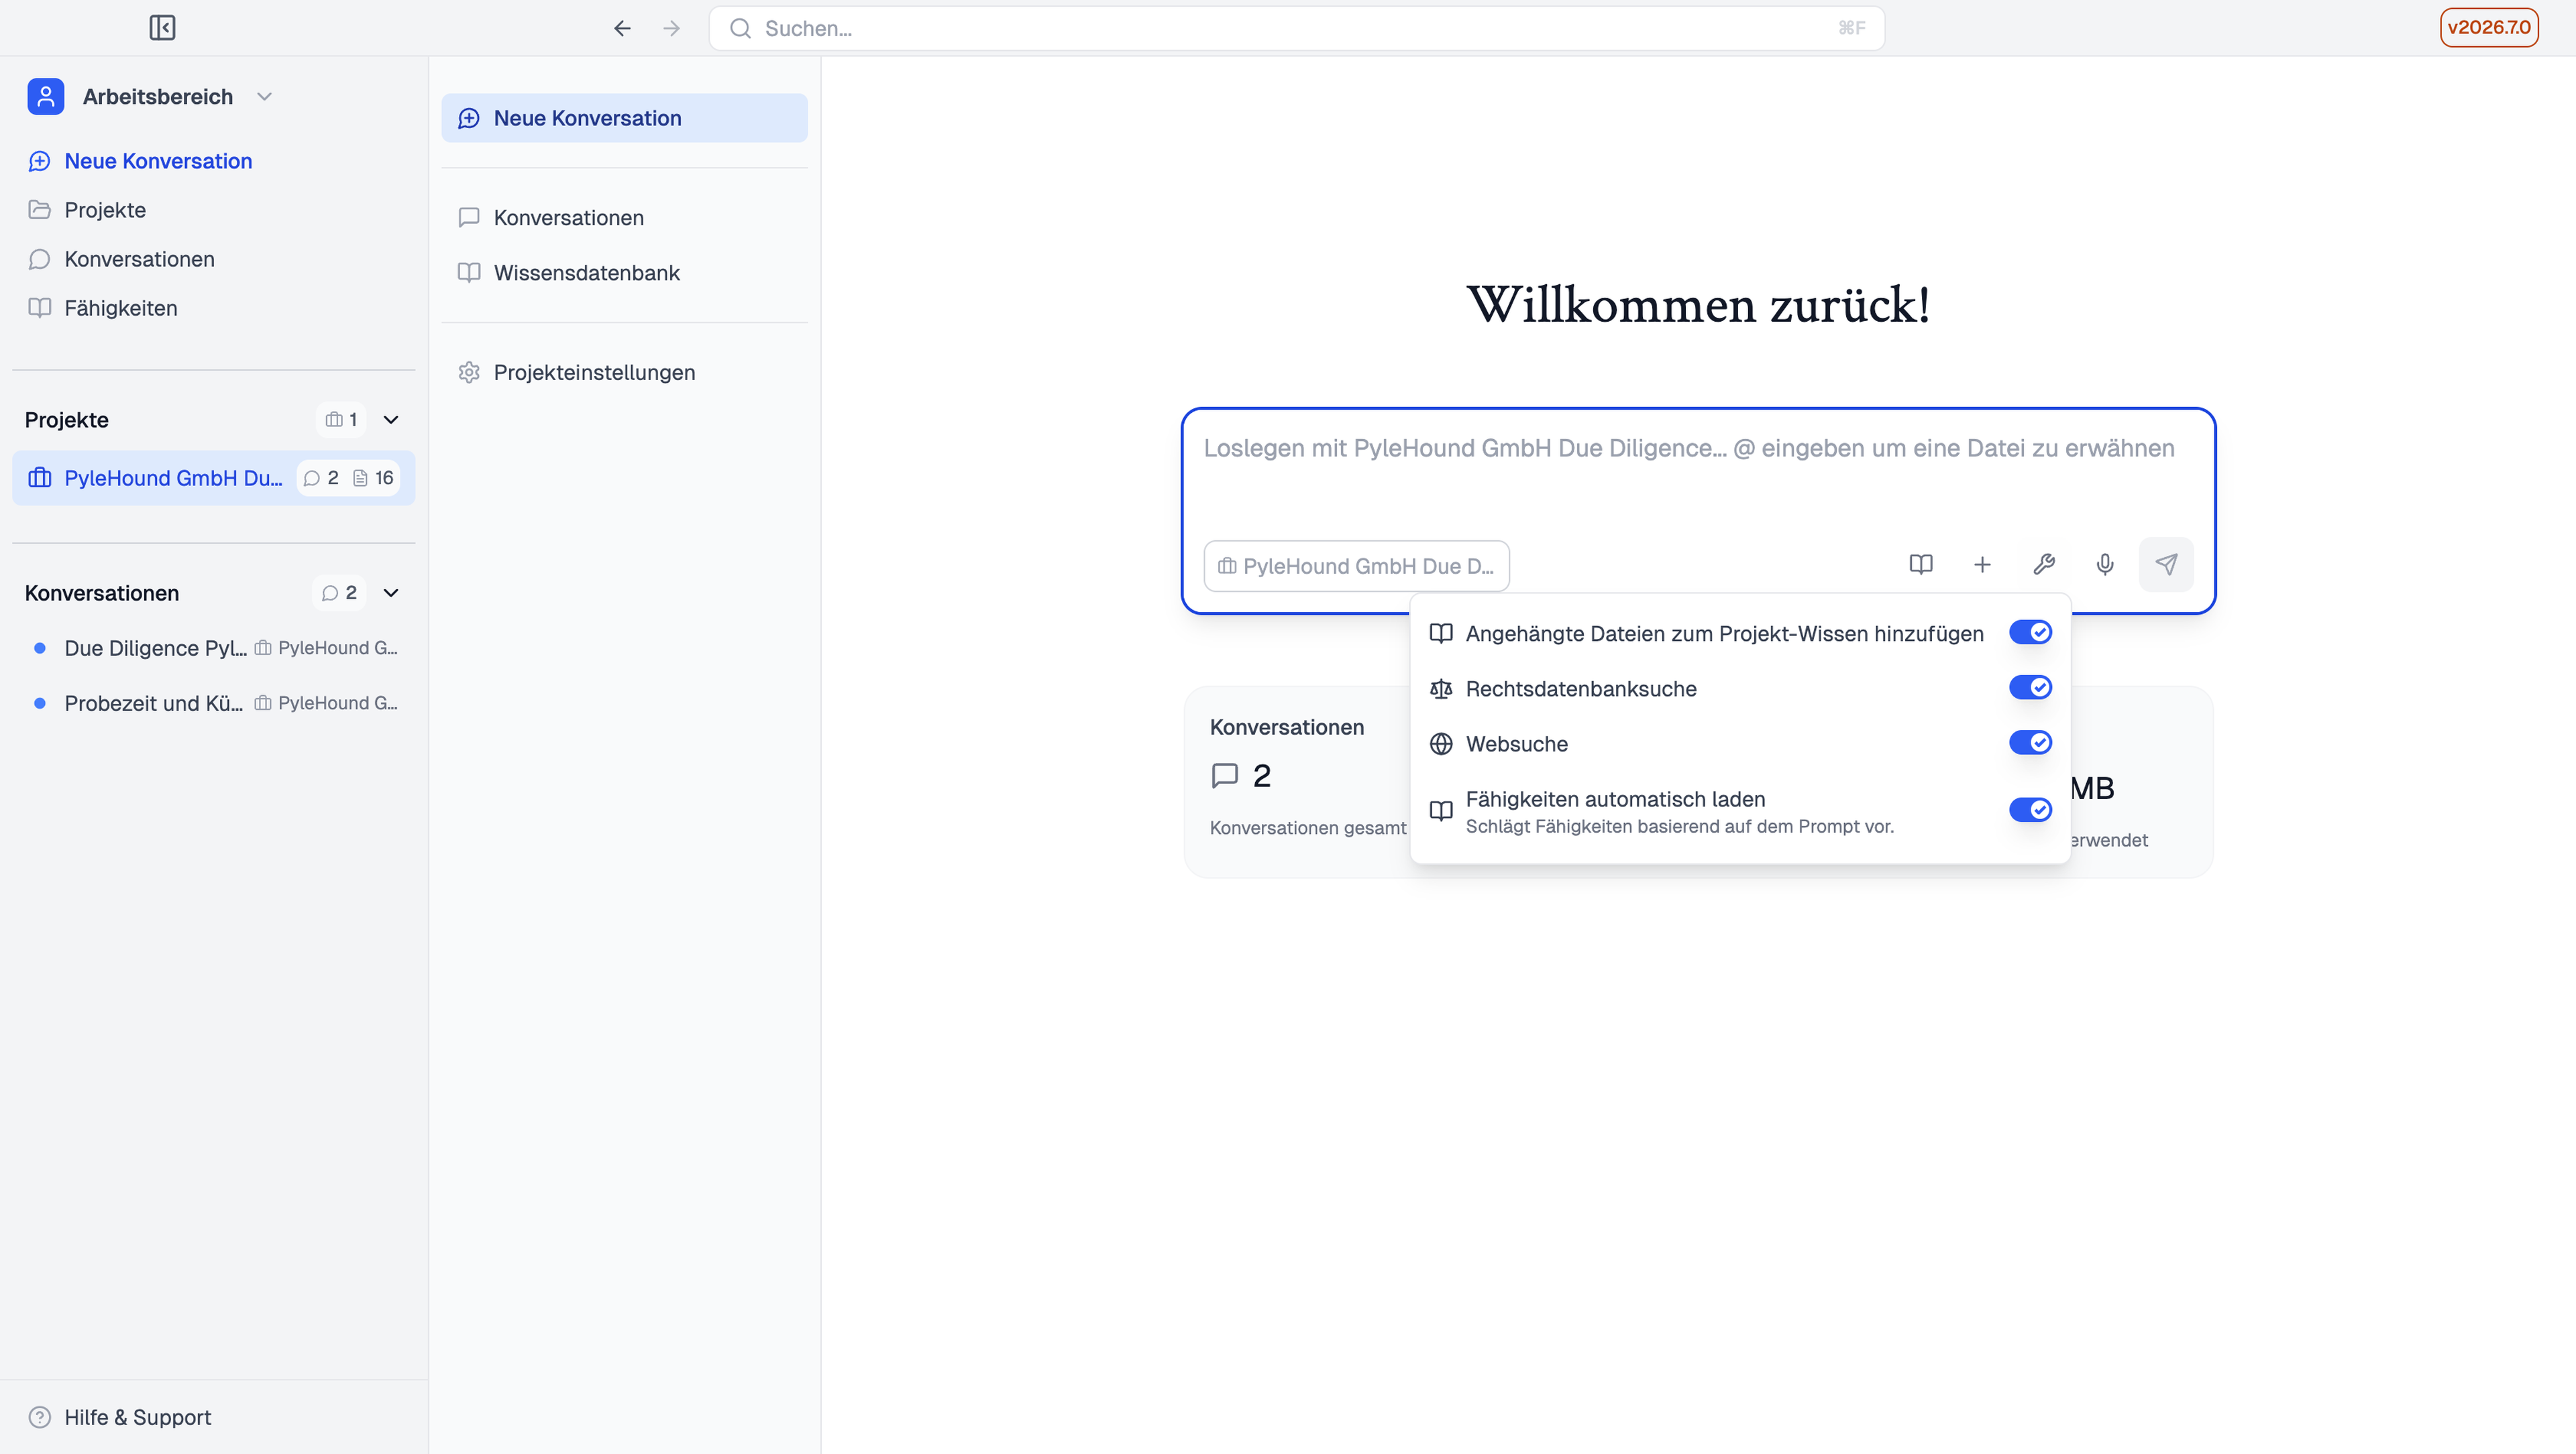Click the conversation count 2 on PyleHound row
Image resolution: width=2576 pixels, height=1454 pixels.
321,478
